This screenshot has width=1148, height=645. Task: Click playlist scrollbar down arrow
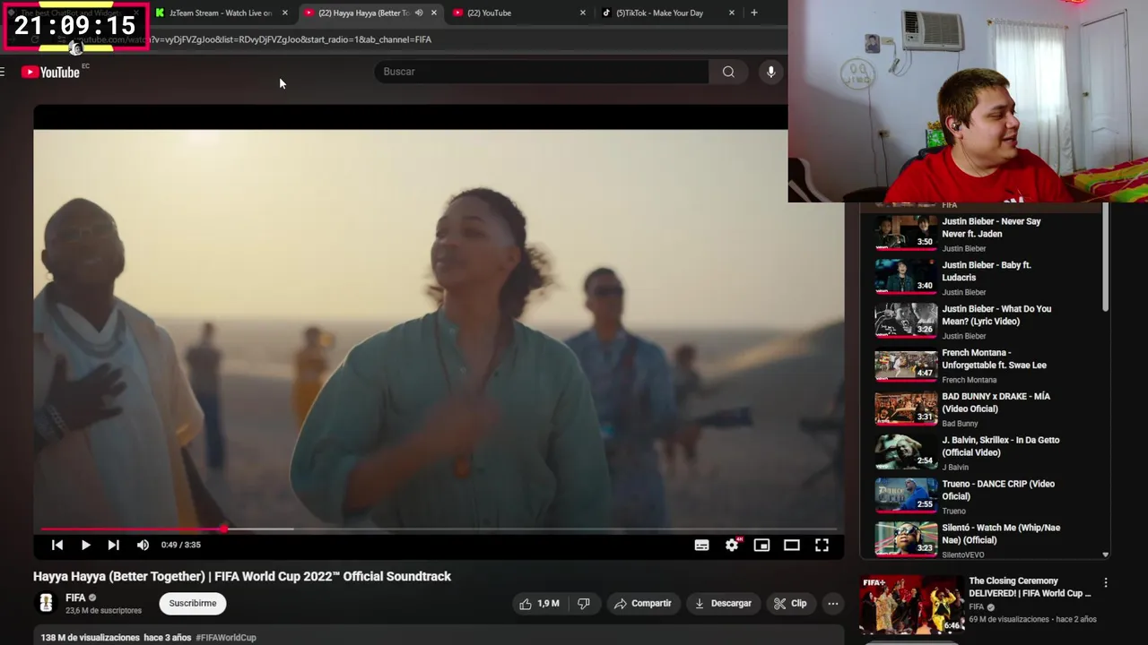click(1105, 555)
